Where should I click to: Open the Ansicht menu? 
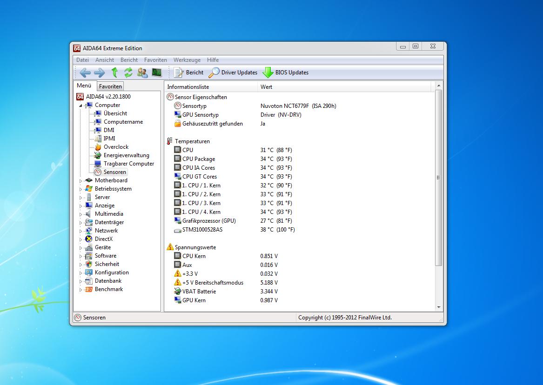point(105,60)
